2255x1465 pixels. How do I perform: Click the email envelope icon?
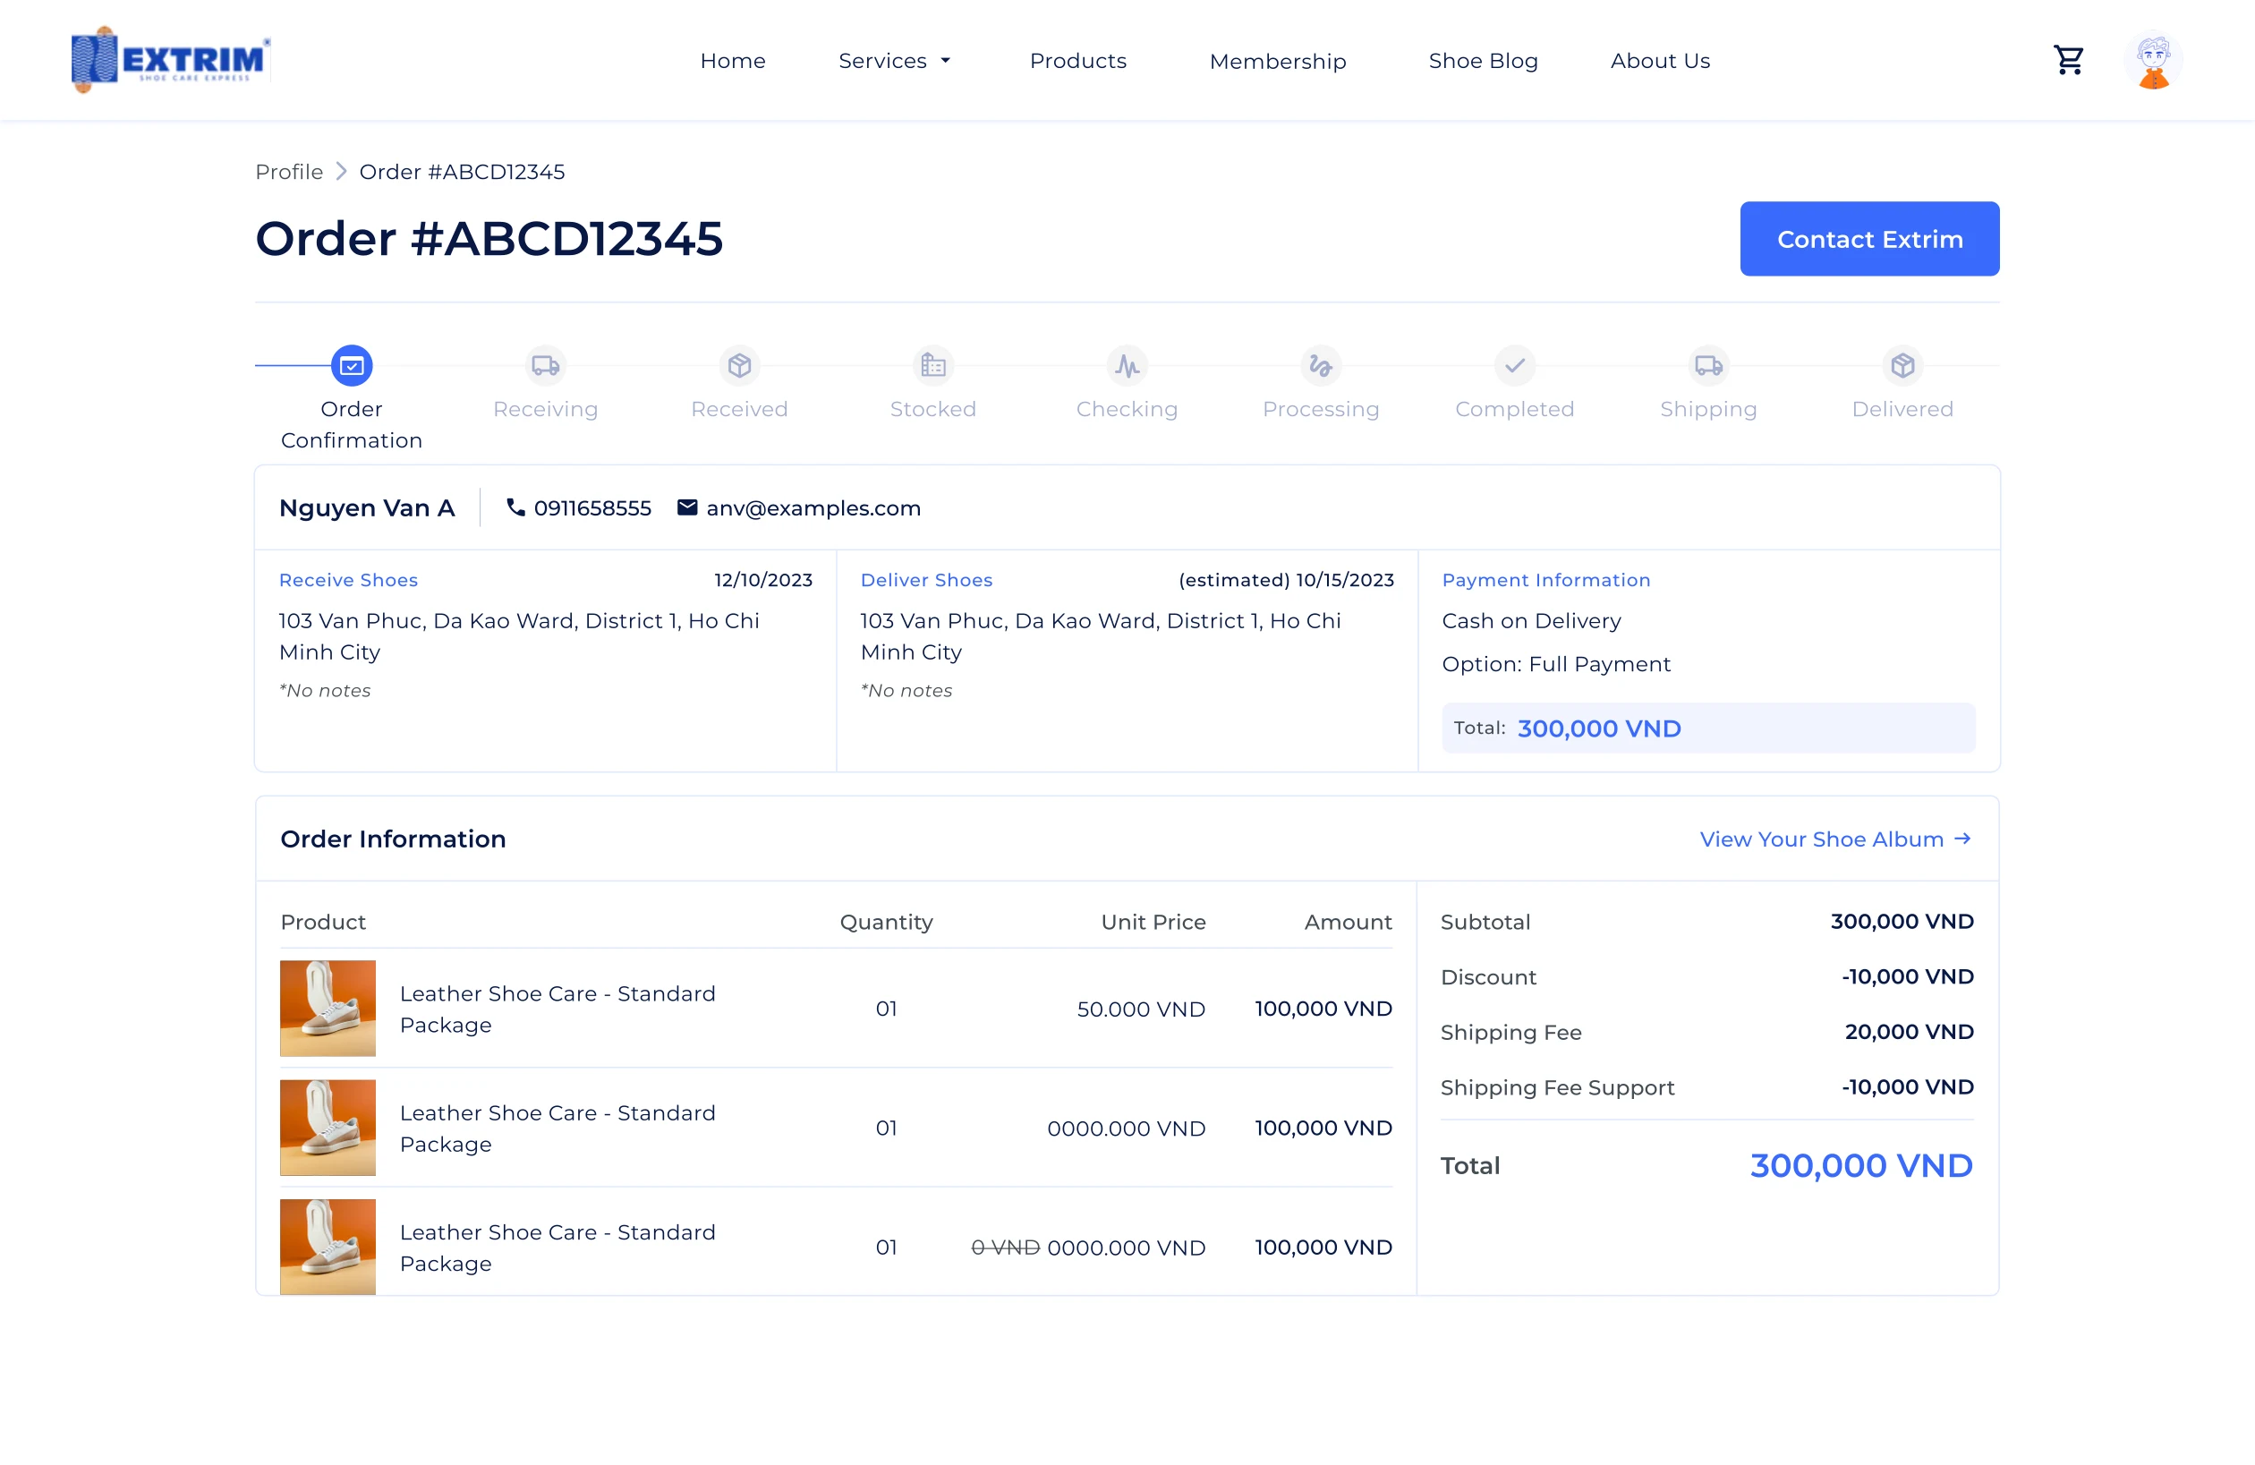(688, 508)
